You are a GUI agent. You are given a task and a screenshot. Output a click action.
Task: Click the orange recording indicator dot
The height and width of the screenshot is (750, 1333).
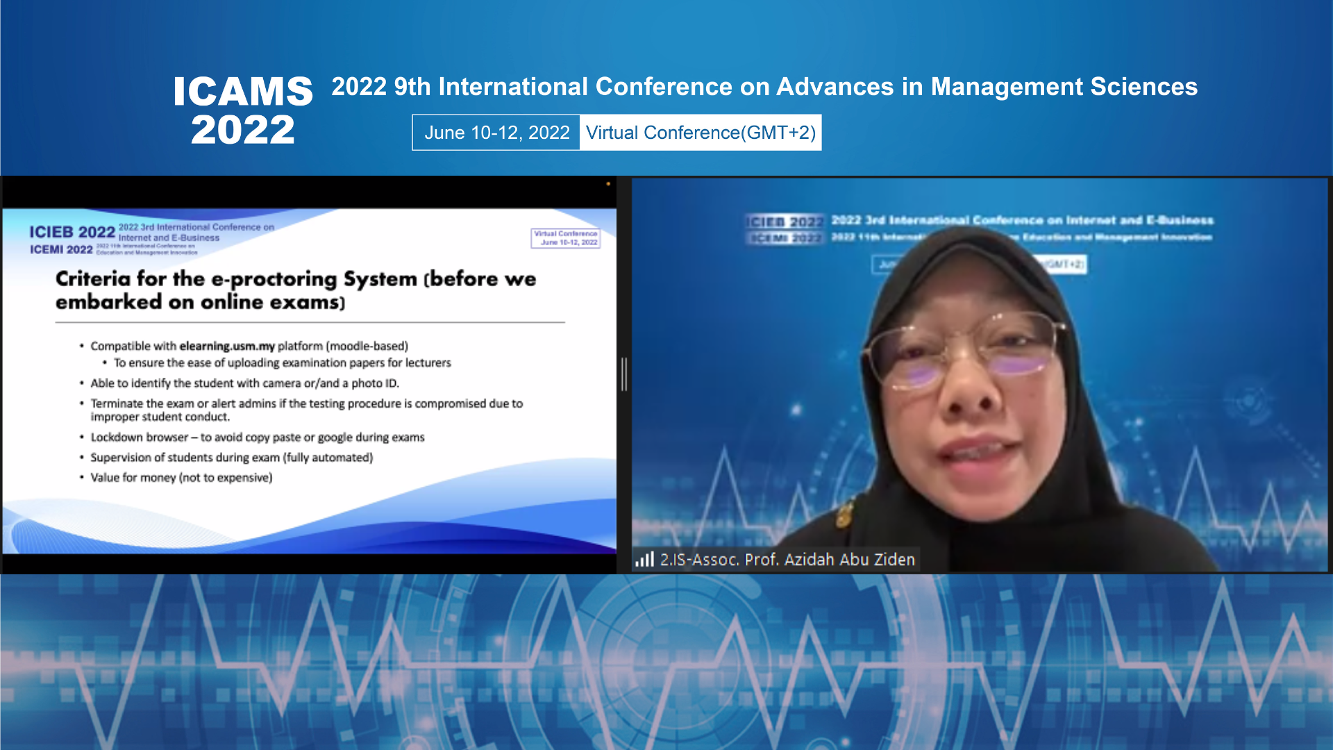click(x=608, y=185)
